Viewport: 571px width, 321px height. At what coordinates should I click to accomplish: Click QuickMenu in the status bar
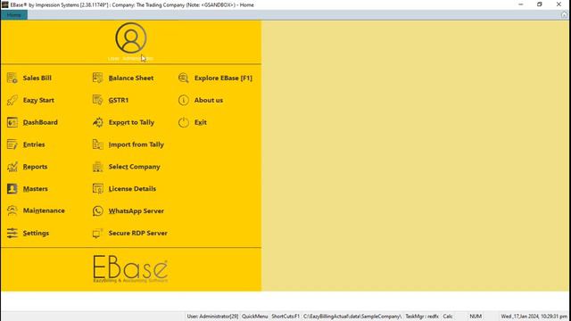[x=255, y=317]
